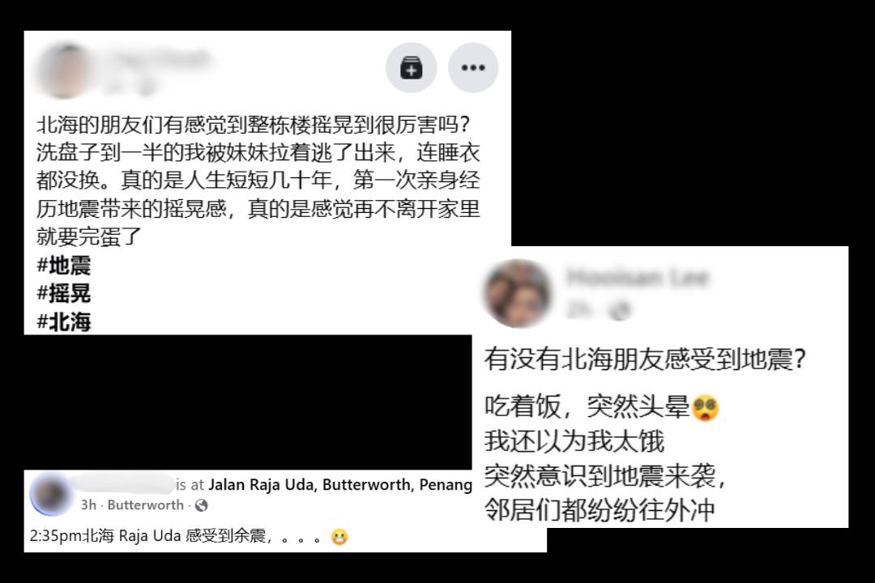Open the #摇晃 hashtag
The image size is (875, 583).
[64, 293]
